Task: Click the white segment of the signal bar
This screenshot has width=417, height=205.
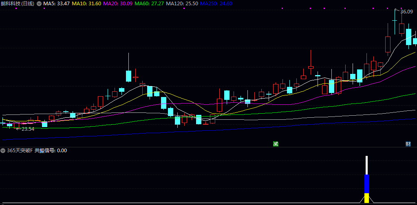Action: [367, 165]
